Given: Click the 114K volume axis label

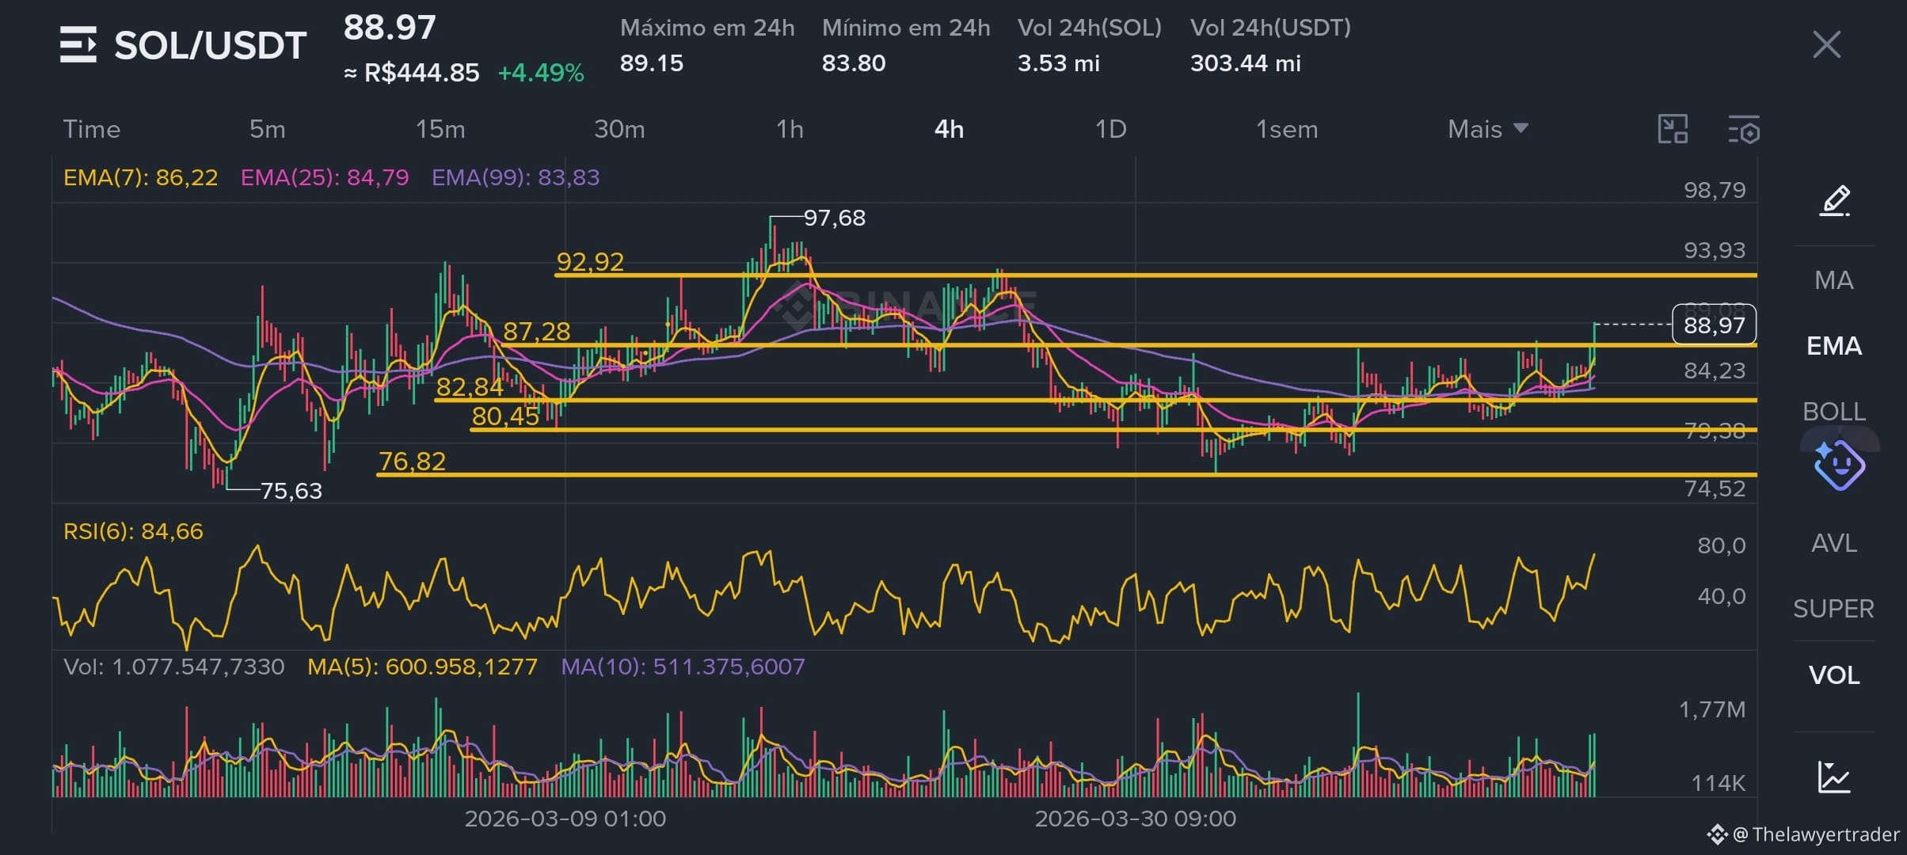Looking at the screenshot, I should pos(1719,784).
